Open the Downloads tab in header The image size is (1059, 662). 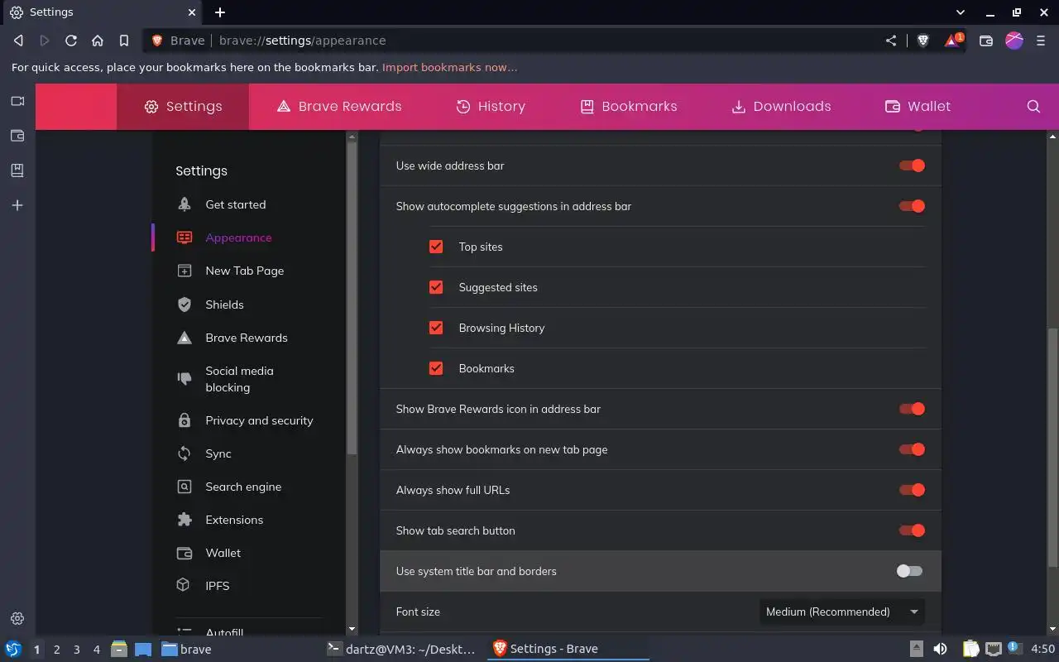tap(781, 107)
